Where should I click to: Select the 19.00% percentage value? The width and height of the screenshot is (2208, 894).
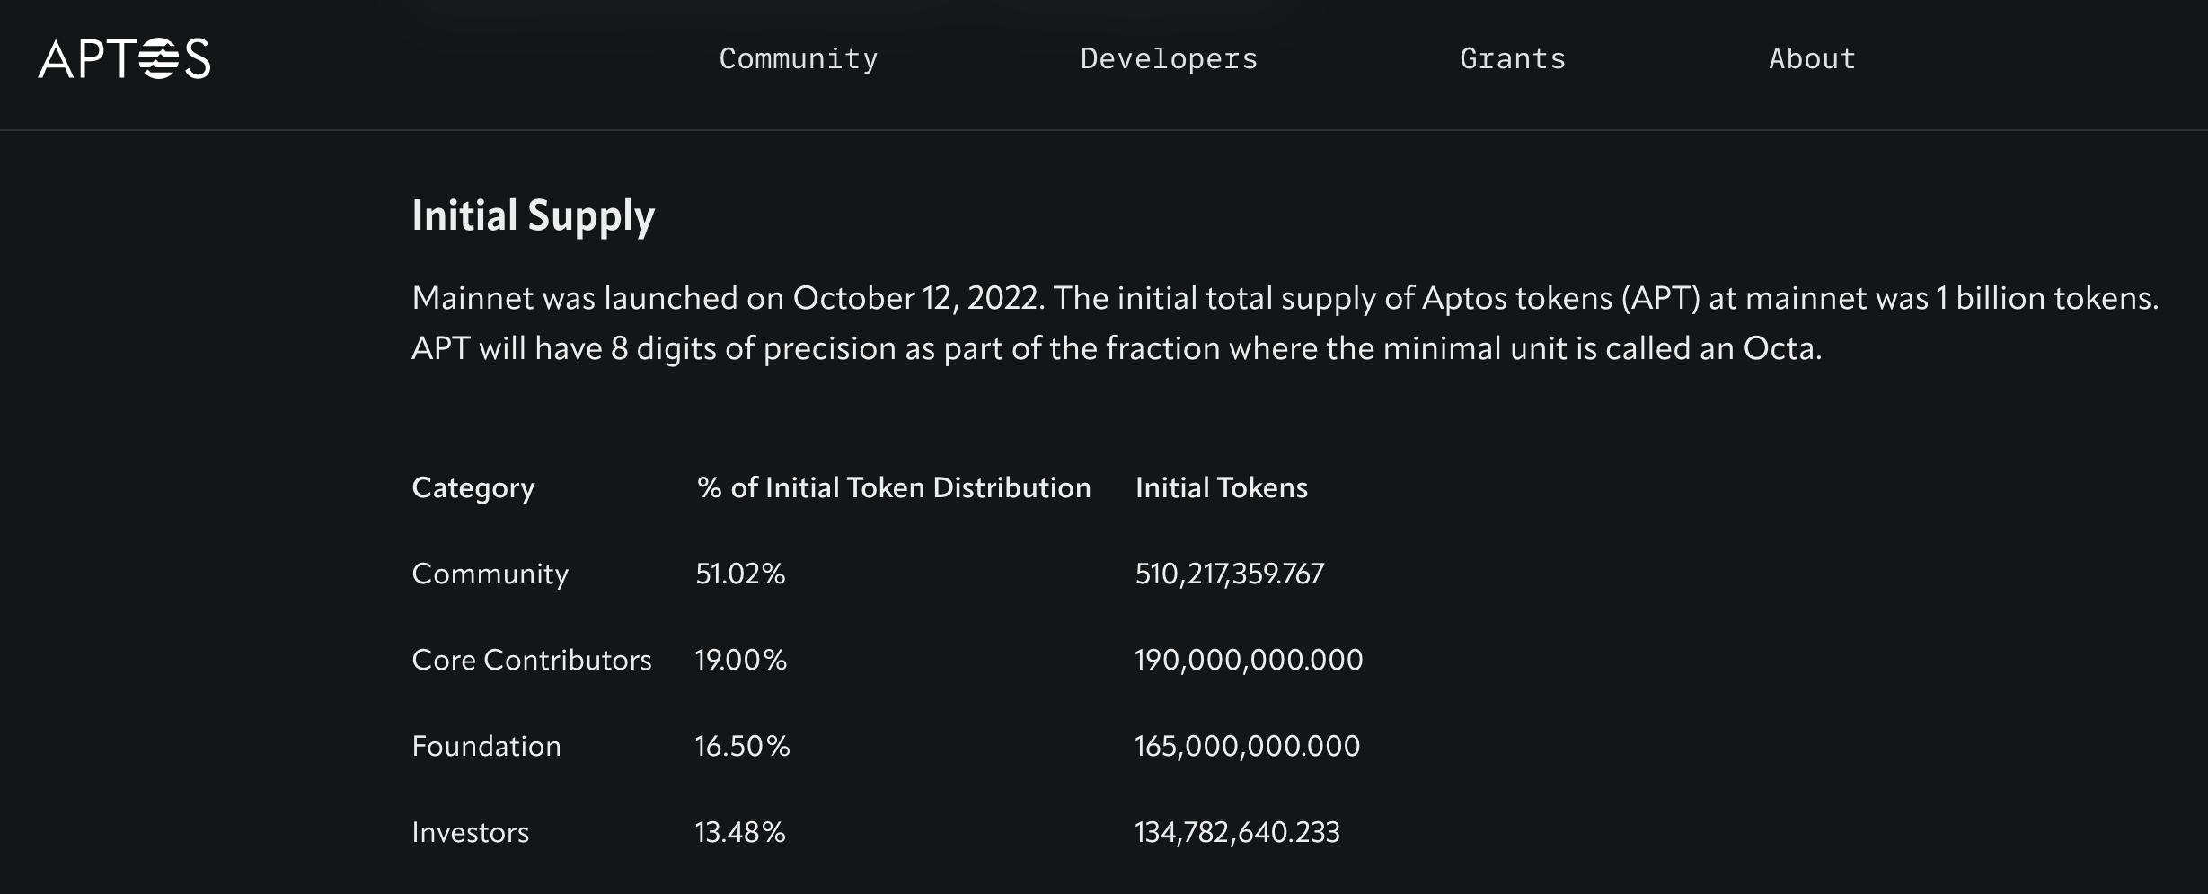pos(740,660)
